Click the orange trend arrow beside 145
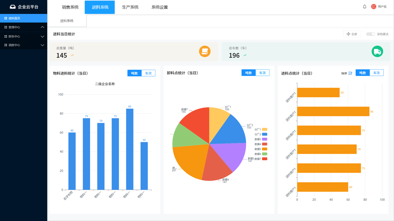Image resolution: width=394 pixels, height=221 pixels. (x=72, y=55)
